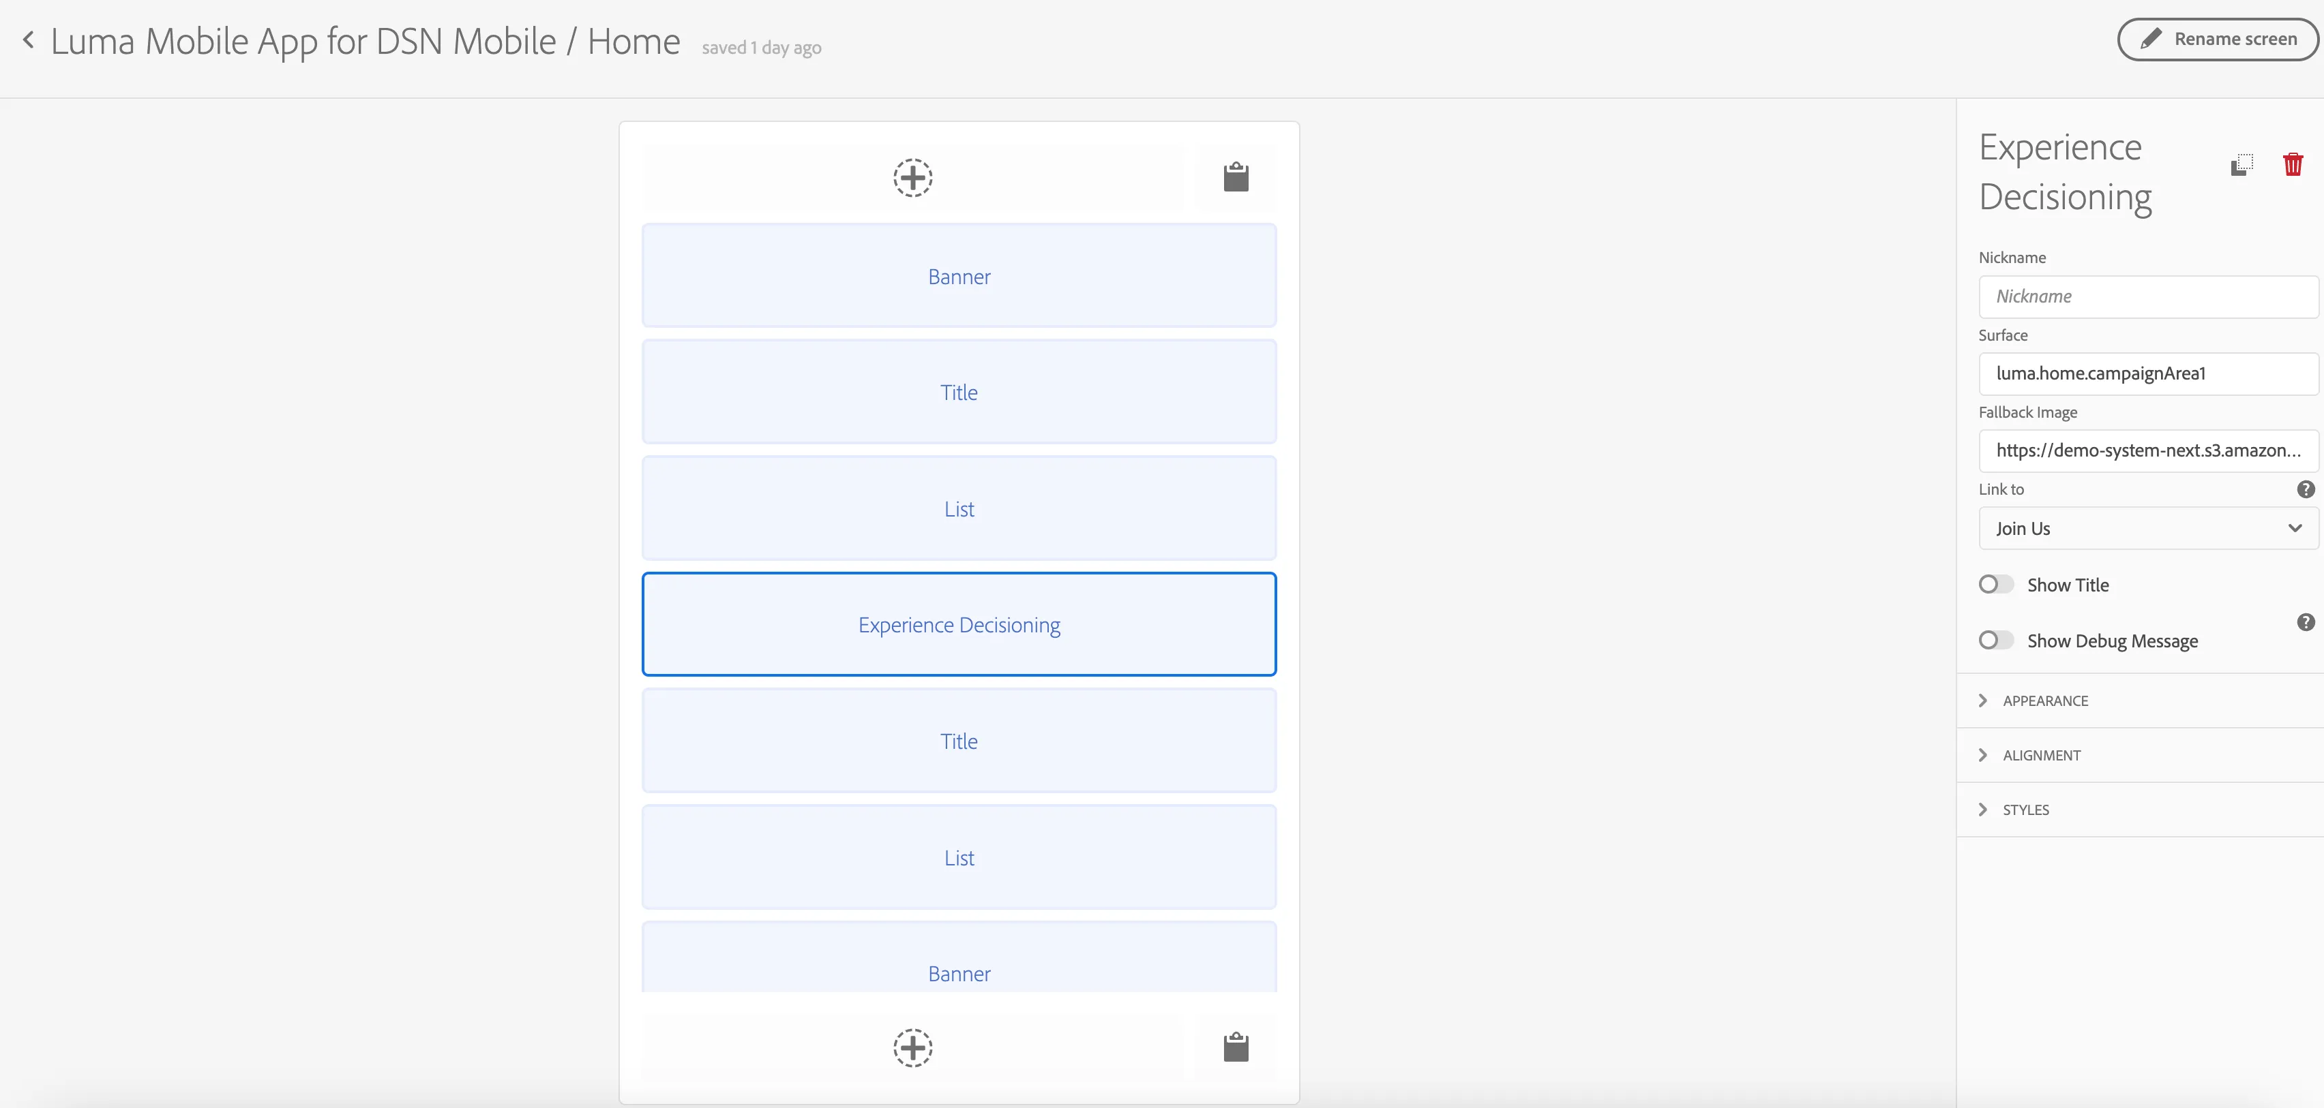Open the Link to Join Us dropdown
The image size is (2324, 1108).
(2148, 528)
